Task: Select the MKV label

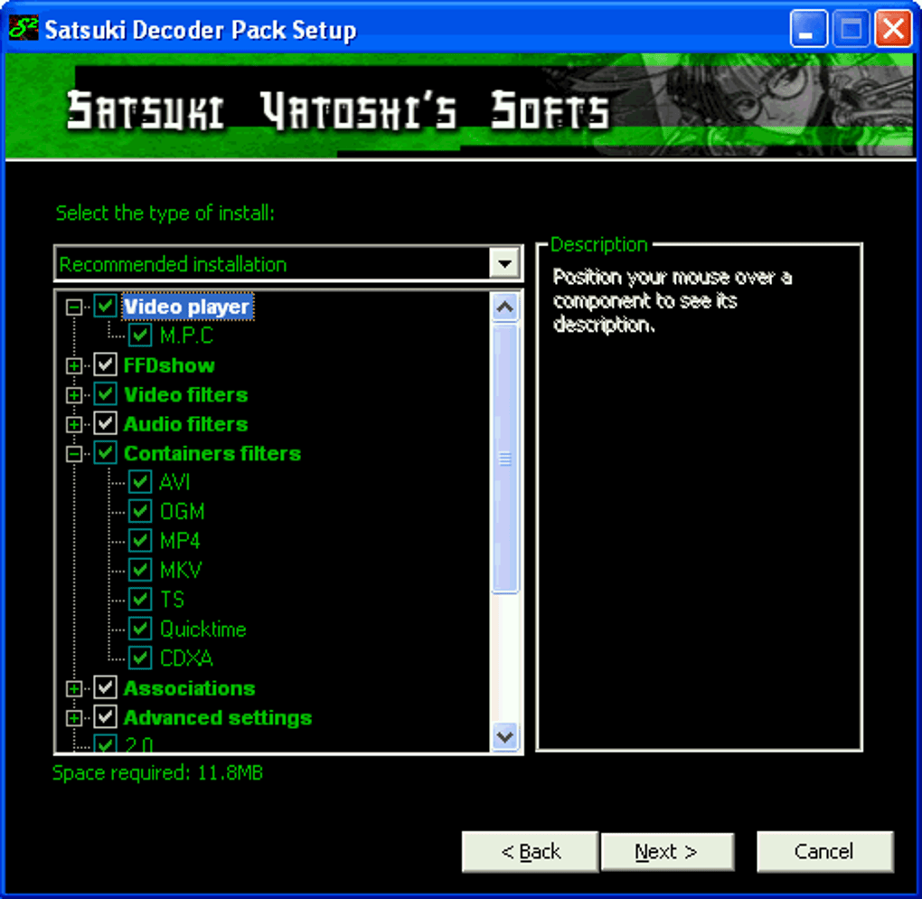Action: [181, 570]
